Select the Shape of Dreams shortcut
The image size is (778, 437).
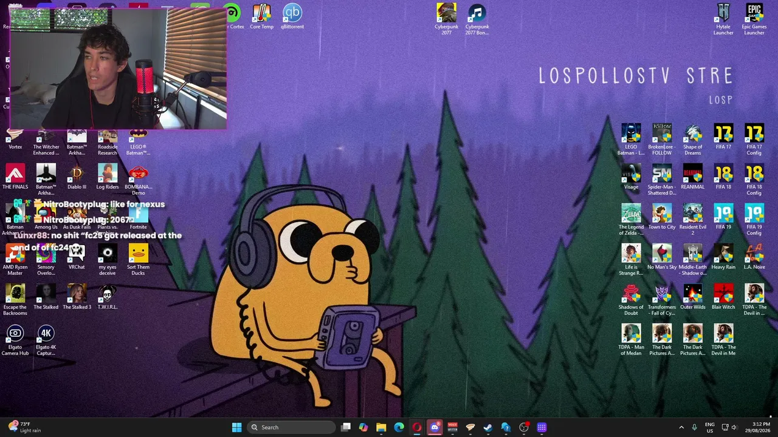(693, 140)
